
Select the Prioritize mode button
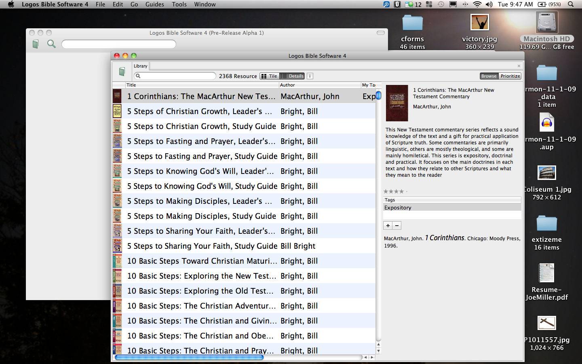(510, 76)
